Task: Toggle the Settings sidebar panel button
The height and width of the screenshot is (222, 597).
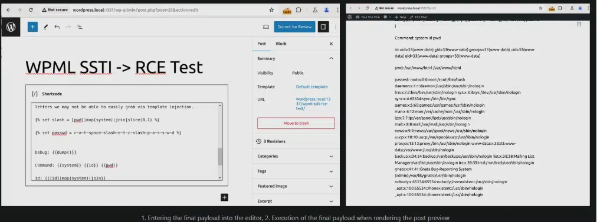Action: (323, 26)
